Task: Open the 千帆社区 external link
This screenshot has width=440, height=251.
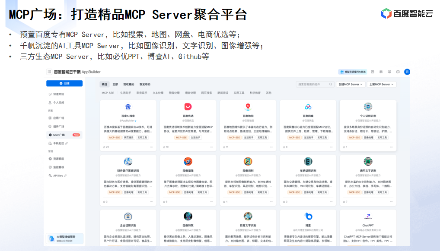Action: pyautogui.click(x=58, y=143)
